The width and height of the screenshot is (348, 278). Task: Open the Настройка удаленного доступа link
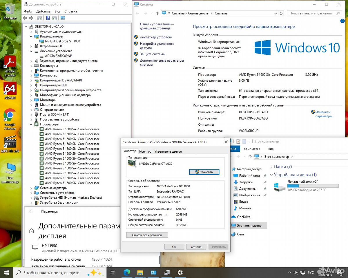pyautogui.click(x=157, y=46)
